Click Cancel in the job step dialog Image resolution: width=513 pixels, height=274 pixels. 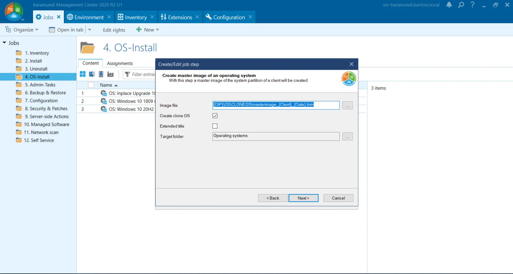[338, 198]
